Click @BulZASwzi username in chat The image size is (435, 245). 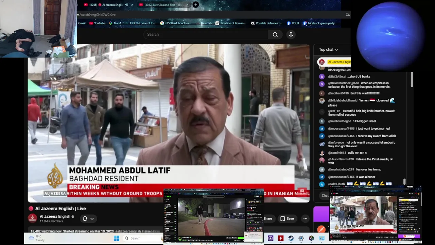coord(337,77)
